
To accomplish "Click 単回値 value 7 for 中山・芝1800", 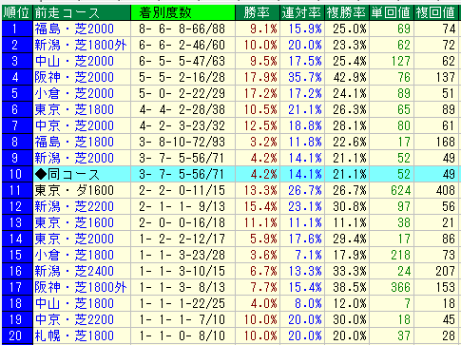I will point(407,304).
